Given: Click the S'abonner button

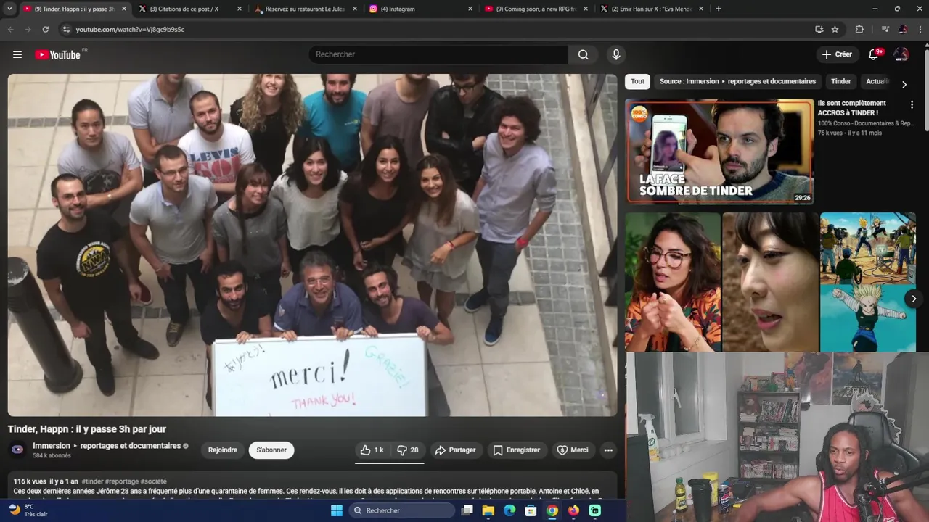Looking at the screenshot, I should (x=271, y=450).
